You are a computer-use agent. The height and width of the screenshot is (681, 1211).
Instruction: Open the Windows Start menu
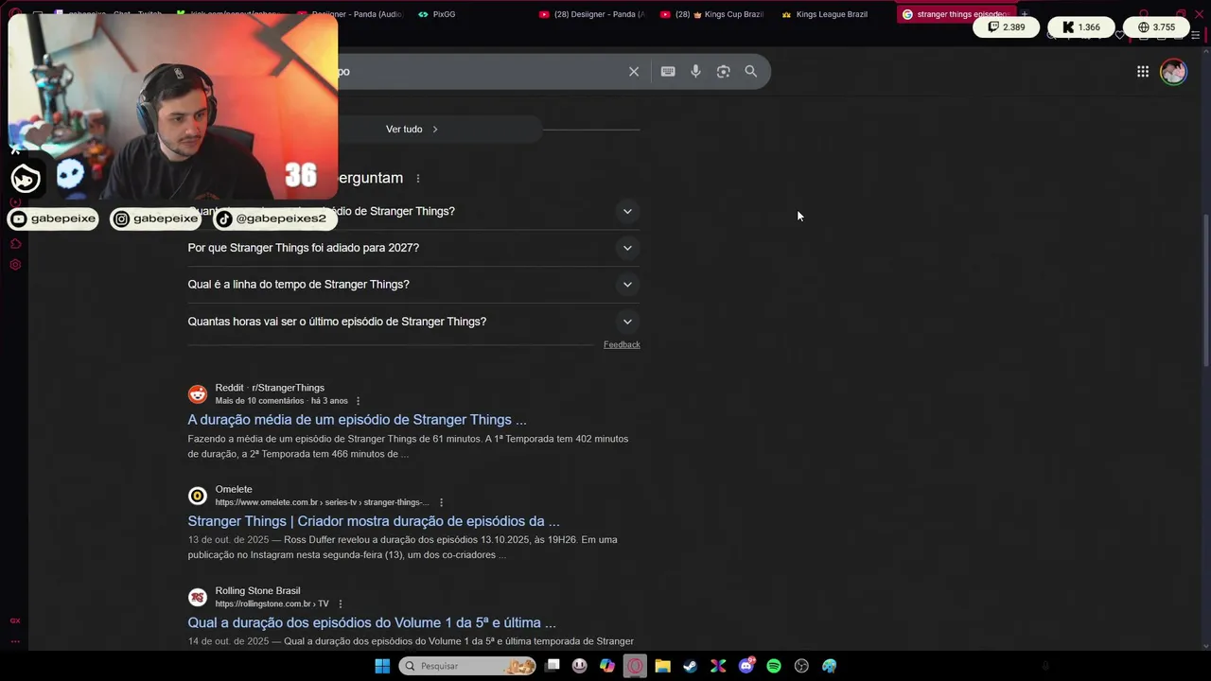tap(382, 666)
